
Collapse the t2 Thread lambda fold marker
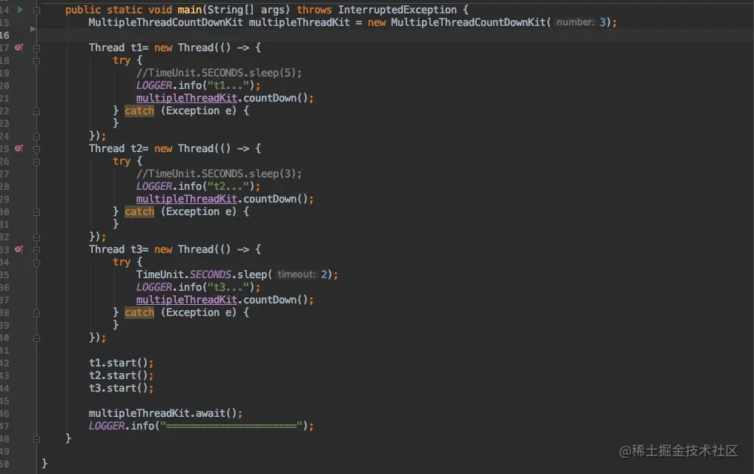[x=36, y=148]
